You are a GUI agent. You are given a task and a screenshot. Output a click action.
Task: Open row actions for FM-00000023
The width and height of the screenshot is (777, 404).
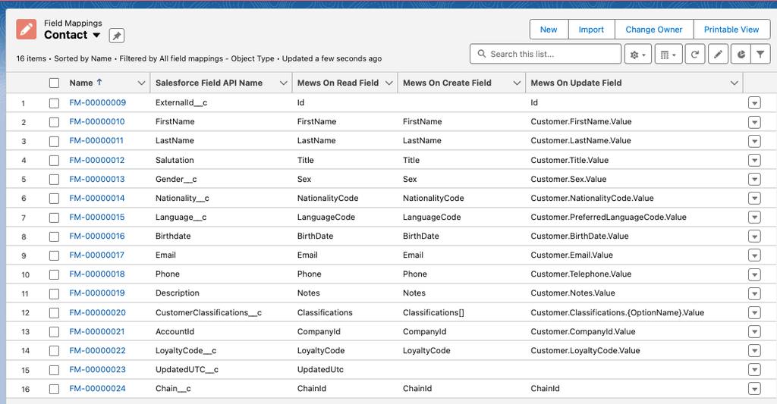(x=754, y=370)
